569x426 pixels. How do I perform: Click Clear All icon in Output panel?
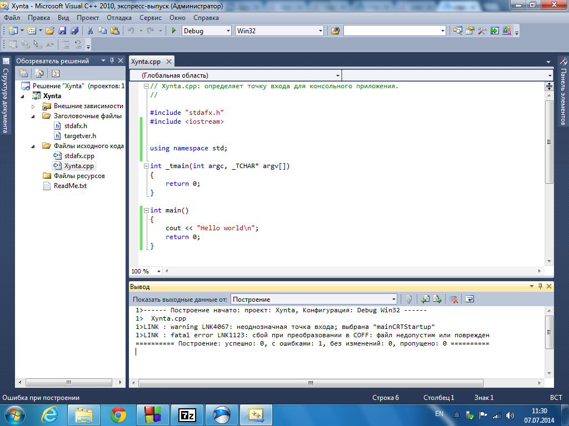pyautogui.click(x=453, y=300)
